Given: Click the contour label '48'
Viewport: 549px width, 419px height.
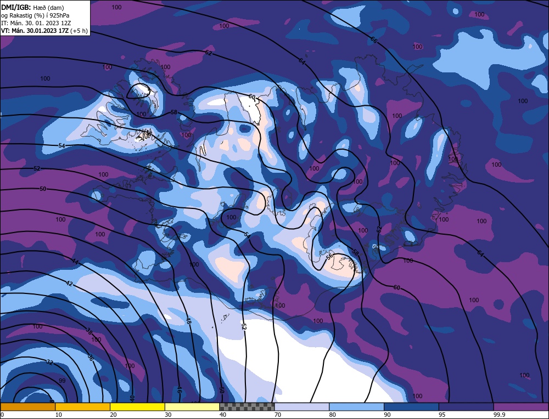Looking at the screenshot, I should (188, 320).
